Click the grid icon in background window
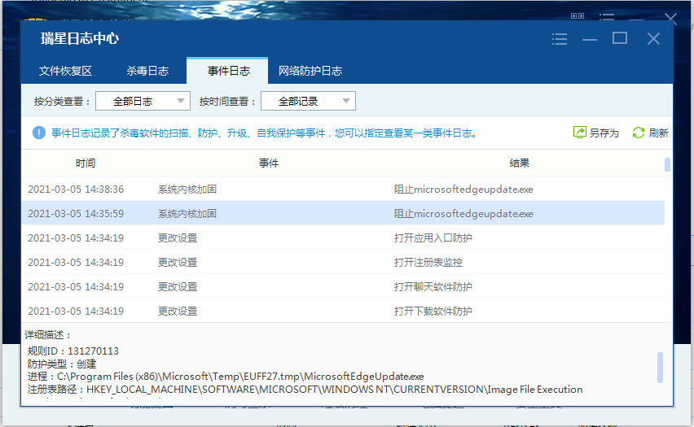The width and height of the screenshot is (694, 427). click(x=578, y=16)
